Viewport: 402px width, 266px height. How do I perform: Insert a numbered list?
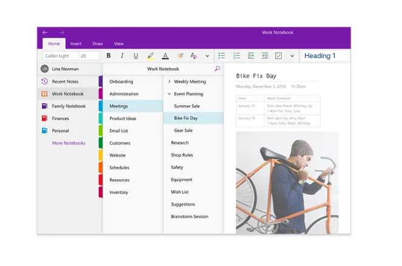click(x=237, y=56)
